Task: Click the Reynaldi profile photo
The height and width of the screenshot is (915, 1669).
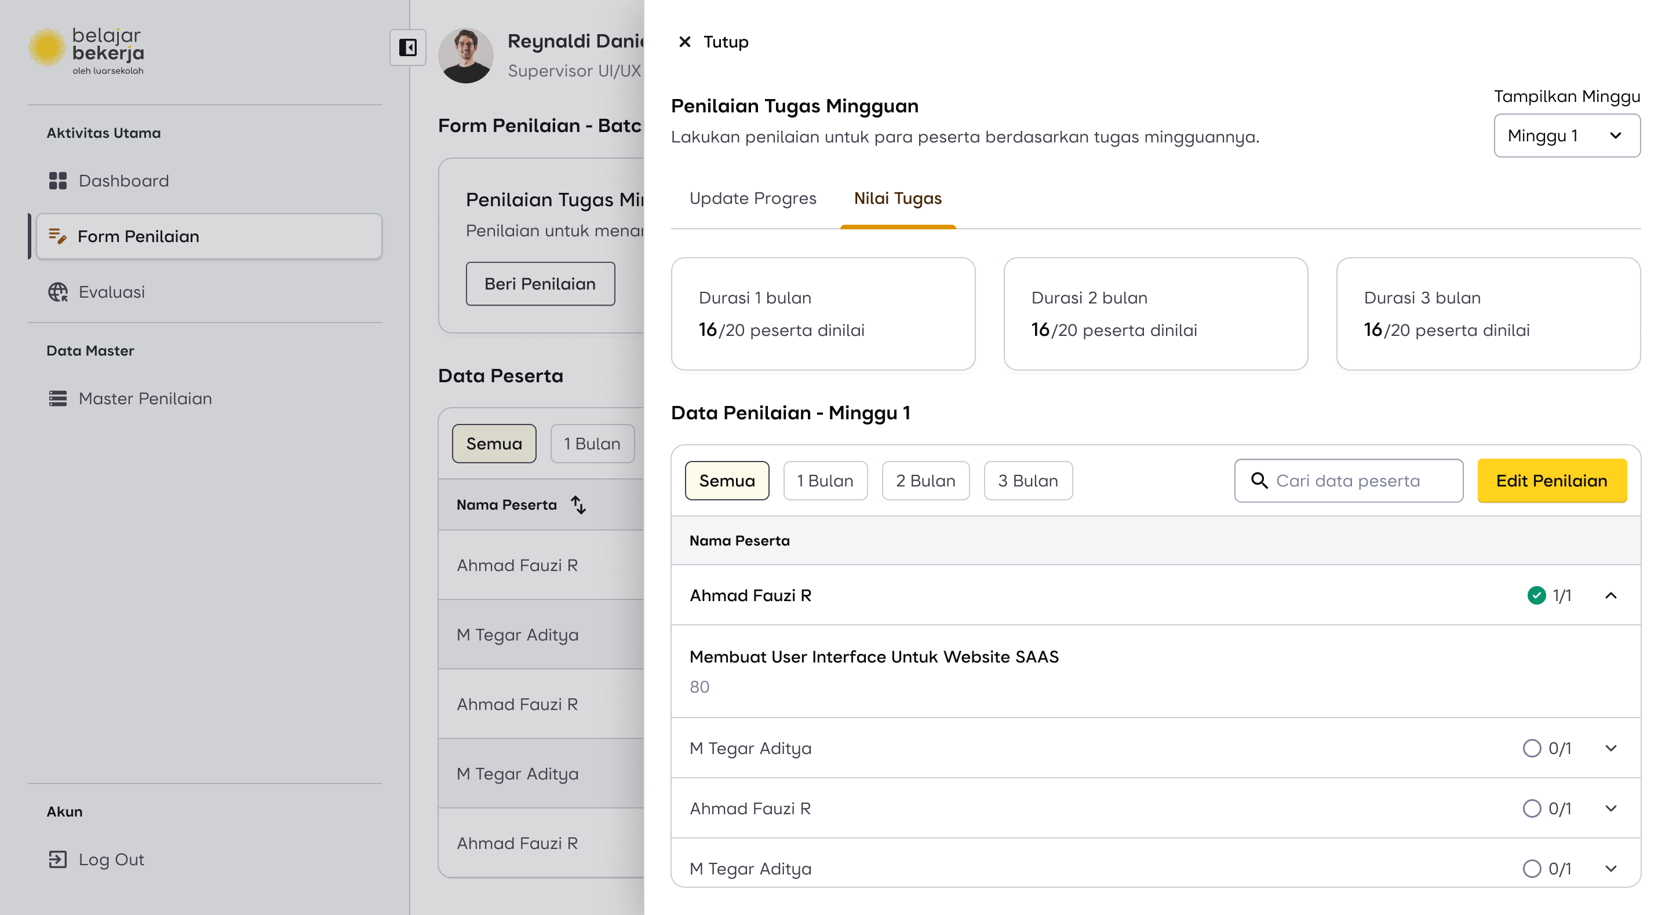Action: (x=466, y=55)
